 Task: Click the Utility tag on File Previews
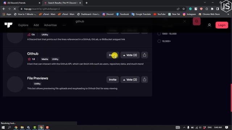pyautogui.click(x=37, y=84)
